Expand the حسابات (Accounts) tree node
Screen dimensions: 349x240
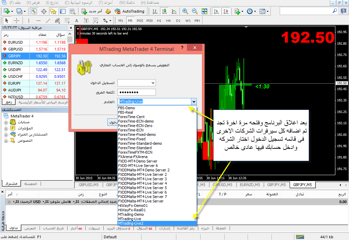(6, 122)
